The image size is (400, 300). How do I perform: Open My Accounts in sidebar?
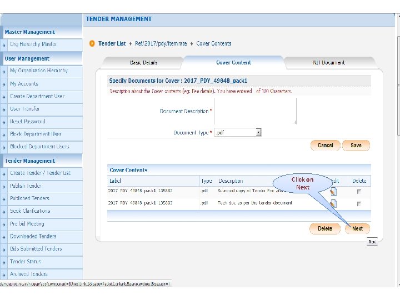coord(24,84)
